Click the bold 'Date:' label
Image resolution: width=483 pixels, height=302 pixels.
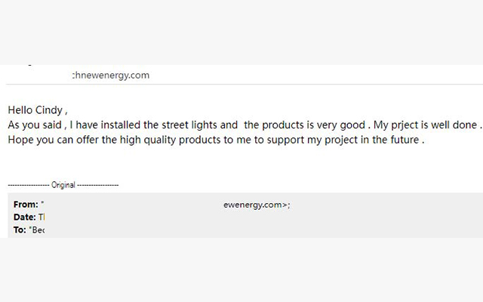pos(25,217)
